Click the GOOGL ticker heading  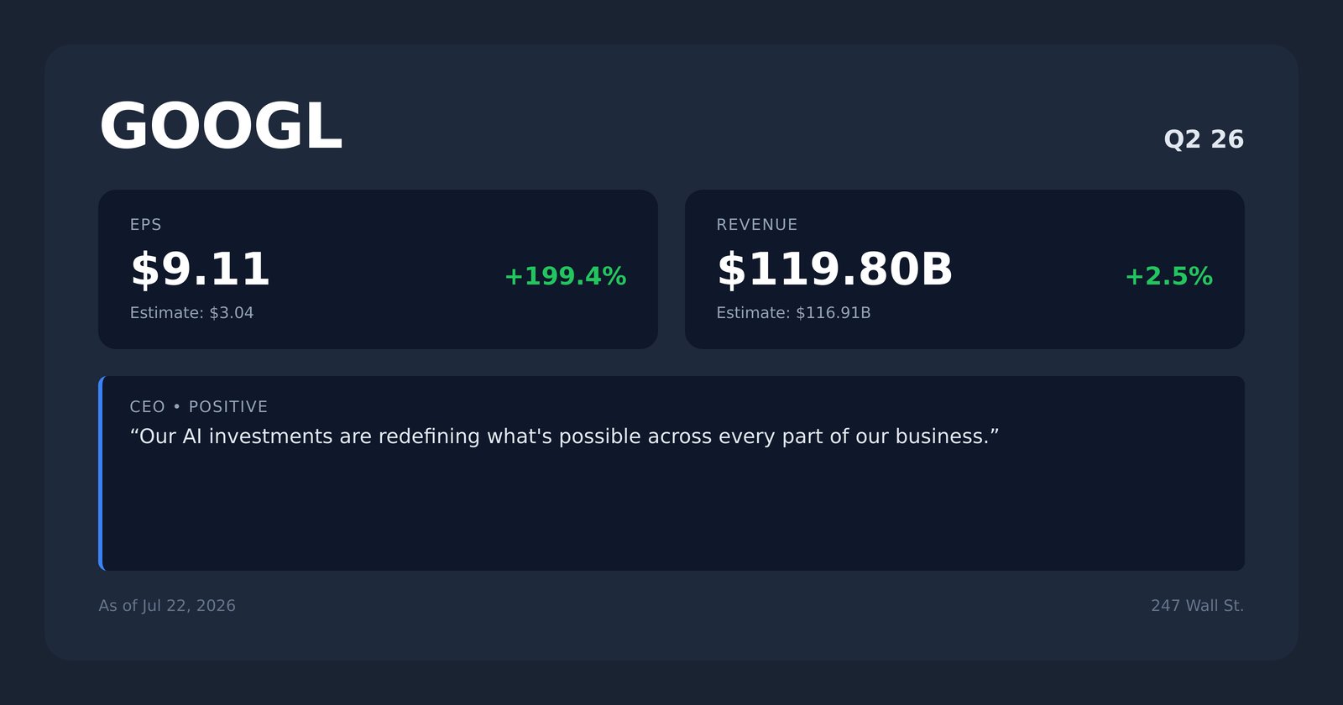pyautogui.click(x=221, y=127)
